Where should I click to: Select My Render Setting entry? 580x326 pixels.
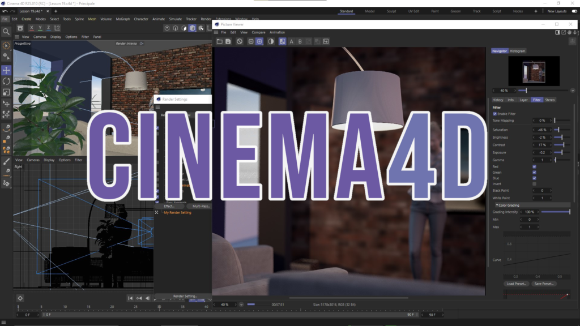(x=177, y=213)
